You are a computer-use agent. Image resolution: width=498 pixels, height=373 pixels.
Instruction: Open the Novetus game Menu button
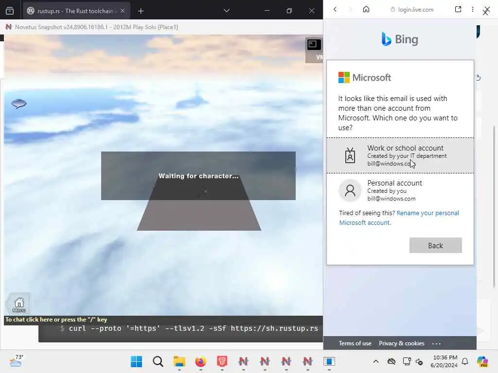point(19,305)
